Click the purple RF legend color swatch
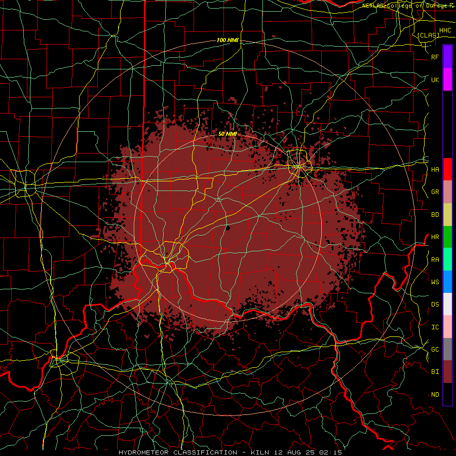The image size is (456, 456). tap(447, 57)
